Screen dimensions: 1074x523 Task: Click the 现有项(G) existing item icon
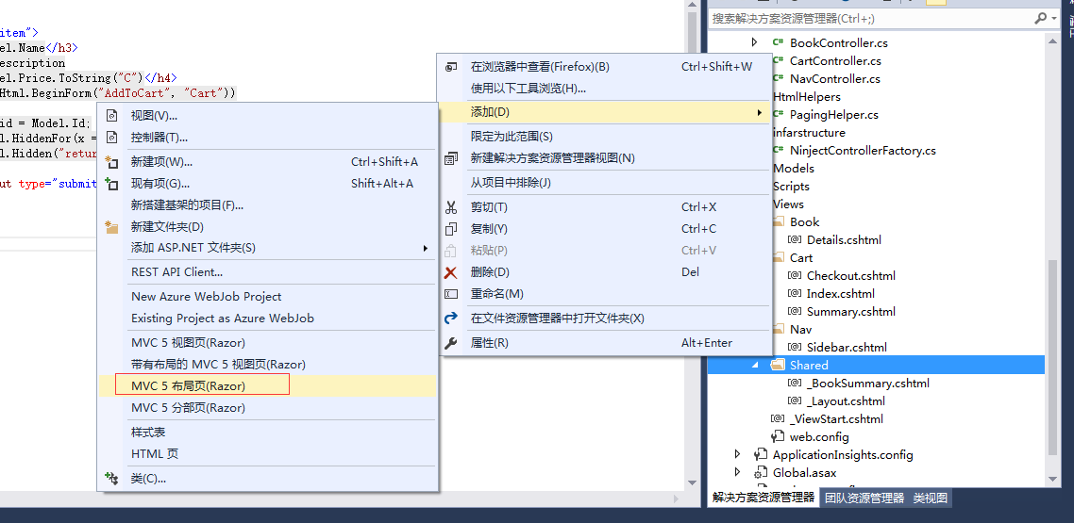[111, 183]
